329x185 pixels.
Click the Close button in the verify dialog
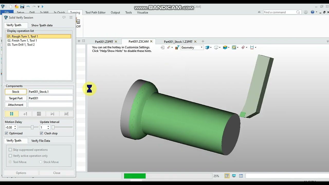pos(57,173)
